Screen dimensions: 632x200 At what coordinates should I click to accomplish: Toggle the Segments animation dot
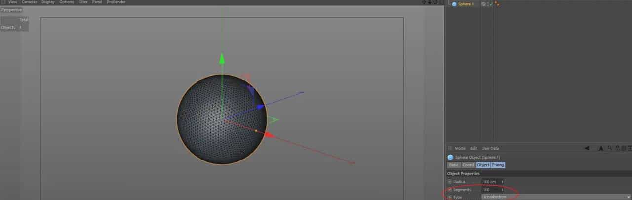pyautogui.click(x=450, y=190)
